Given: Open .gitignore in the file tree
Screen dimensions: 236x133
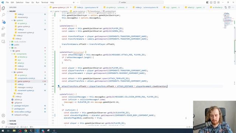Looking at the screenshot, I should click(x=18, y=103).
